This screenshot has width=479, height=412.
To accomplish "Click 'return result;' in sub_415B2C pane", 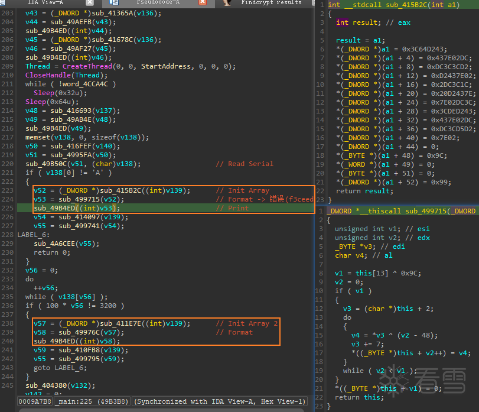I will (x=365, y=191).
